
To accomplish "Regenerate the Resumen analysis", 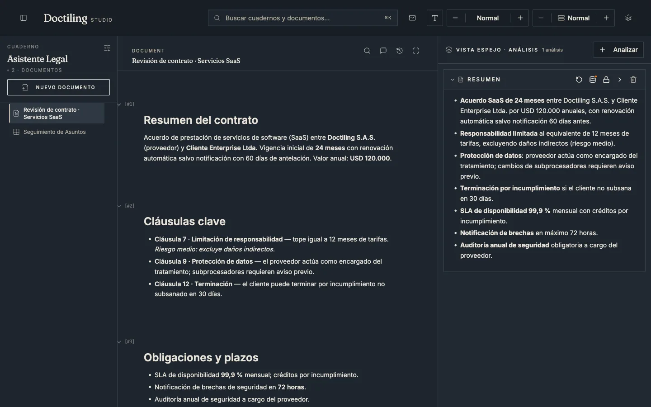I will coord(579,80).
